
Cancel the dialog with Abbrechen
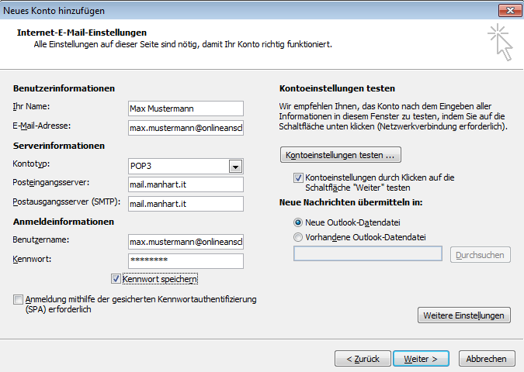[487, 359]
